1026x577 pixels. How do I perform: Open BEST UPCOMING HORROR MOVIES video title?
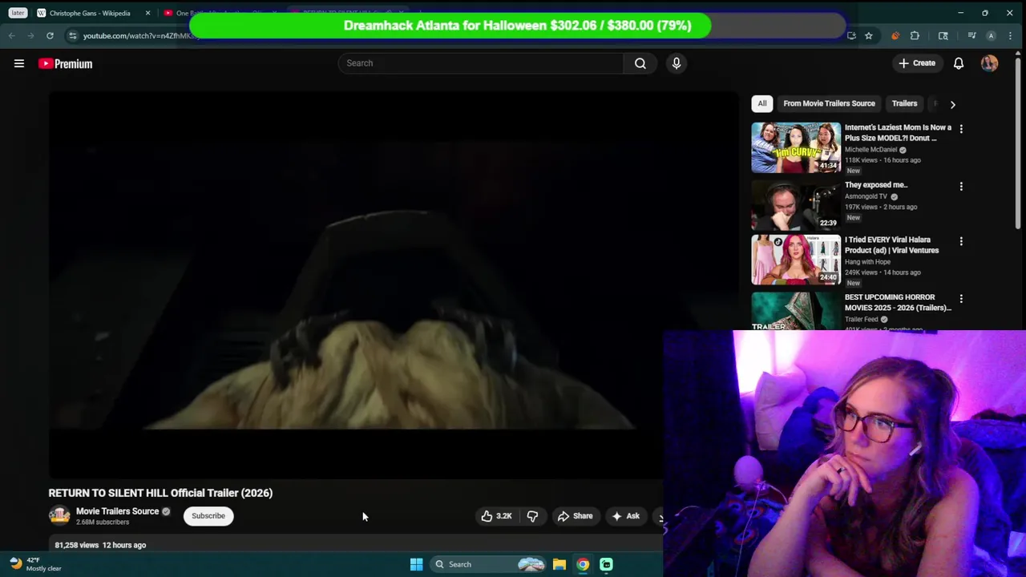coord(898,302)
